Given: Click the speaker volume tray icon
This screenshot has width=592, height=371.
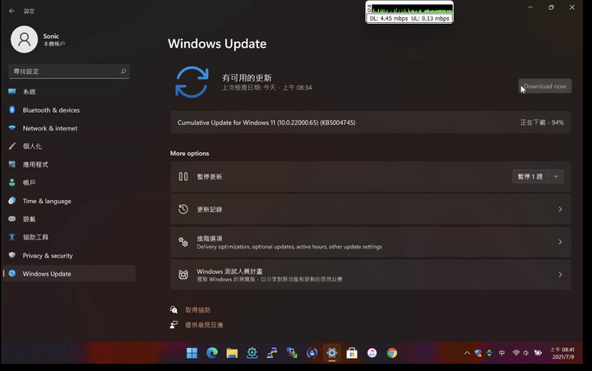Looking at the screenshot, I should tap(526, 353).
